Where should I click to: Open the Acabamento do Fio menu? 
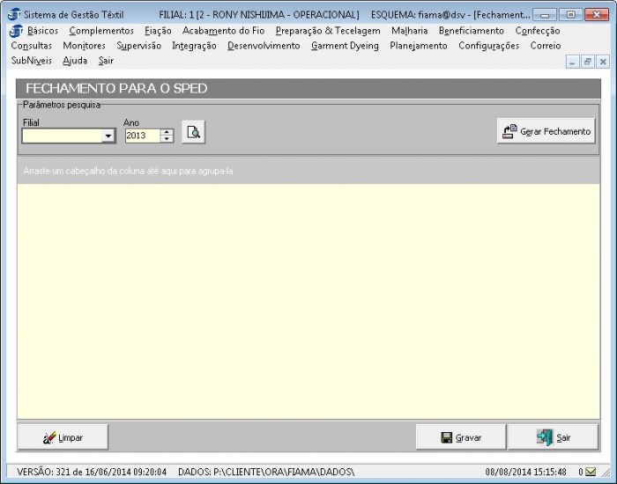(x=223, y=31)
